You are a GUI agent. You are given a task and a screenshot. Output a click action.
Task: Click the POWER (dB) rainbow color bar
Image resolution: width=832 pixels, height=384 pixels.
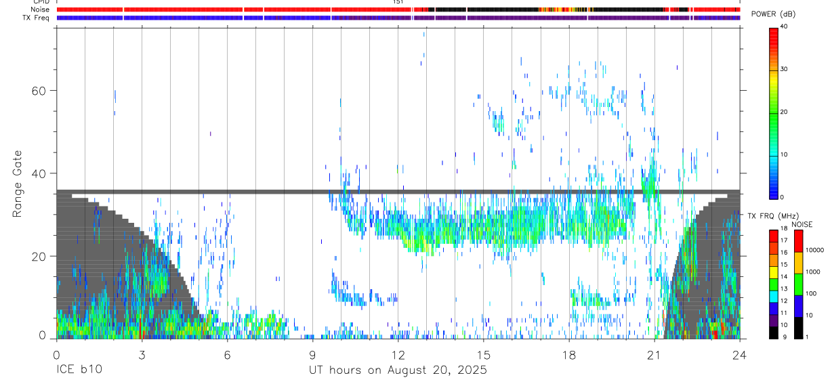(774, 112)
